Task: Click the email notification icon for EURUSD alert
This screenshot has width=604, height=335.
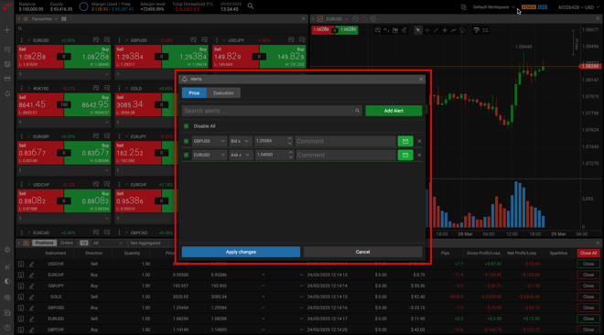Action: pyautogui.click(x=405, y=155)
